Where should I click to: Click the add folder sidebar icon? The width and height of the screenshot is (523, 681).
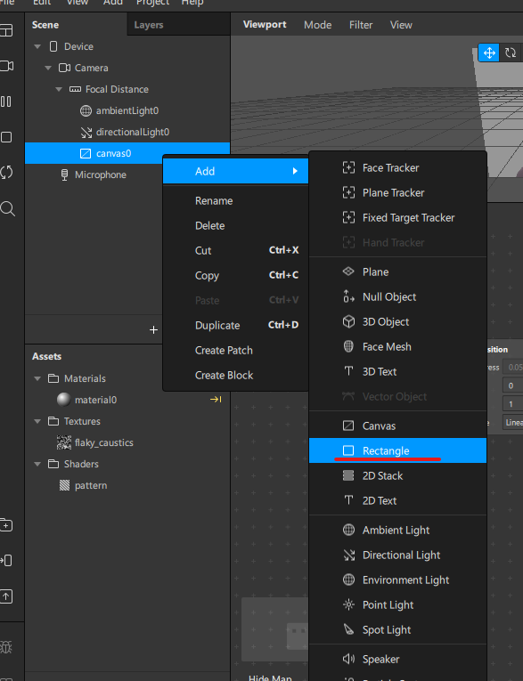pyautogui.click(x=6, y=525)
